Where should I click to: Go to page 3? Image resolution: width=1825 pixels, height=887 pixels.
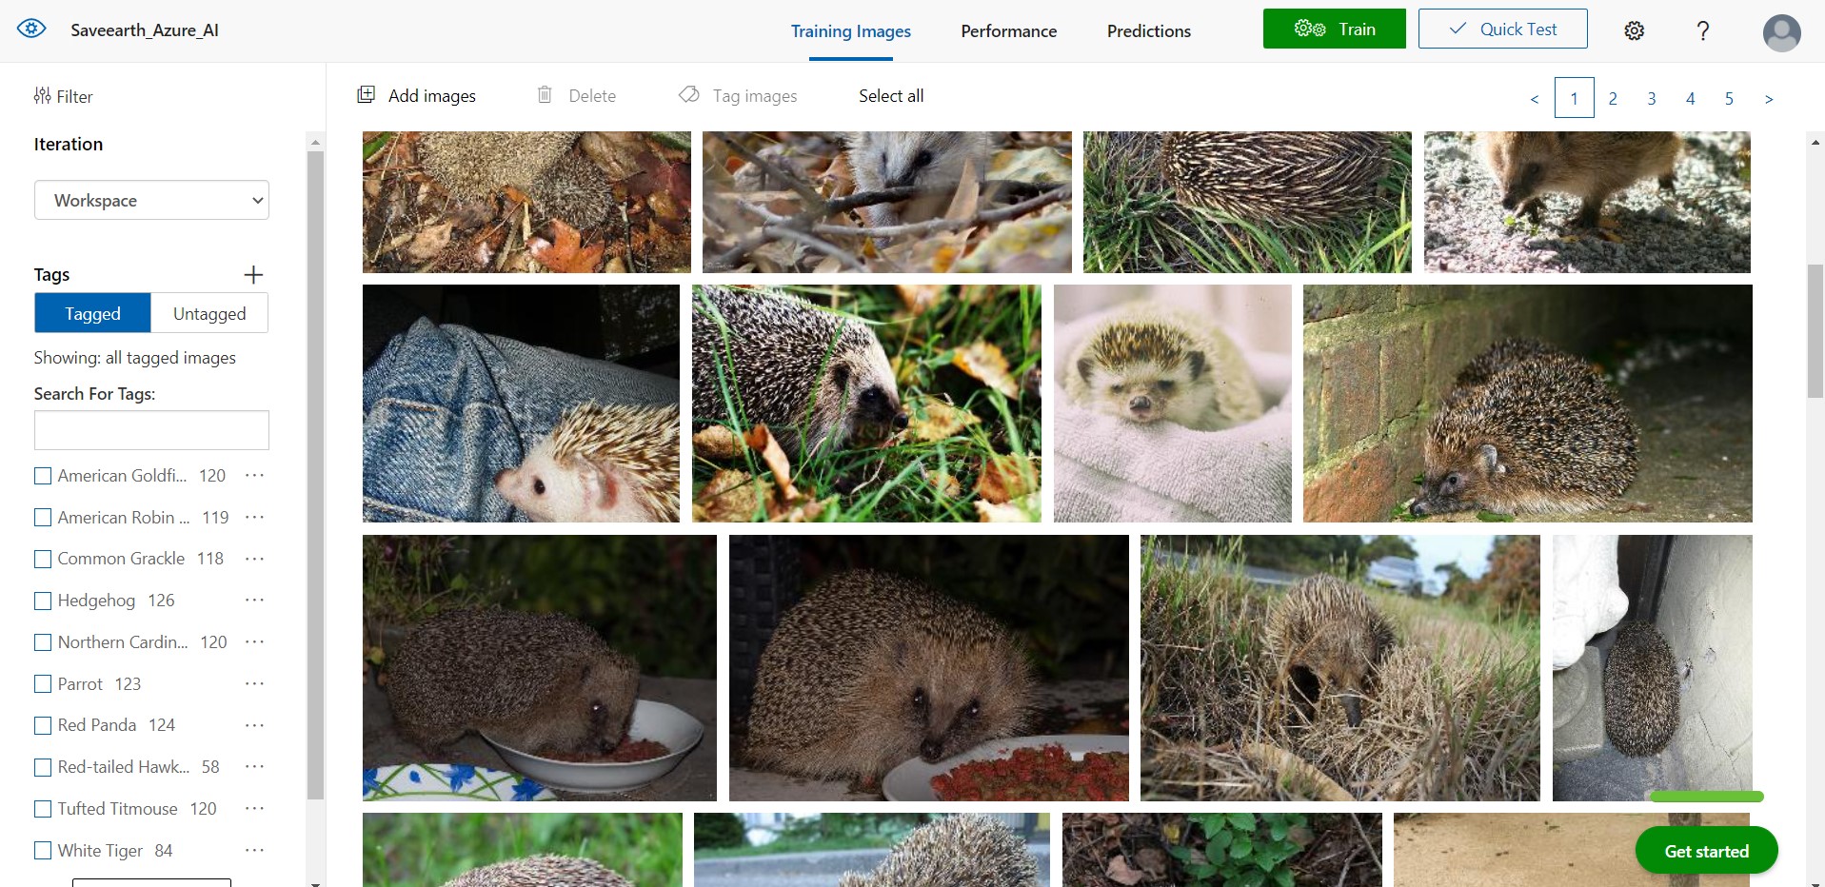coord(1652,98)
